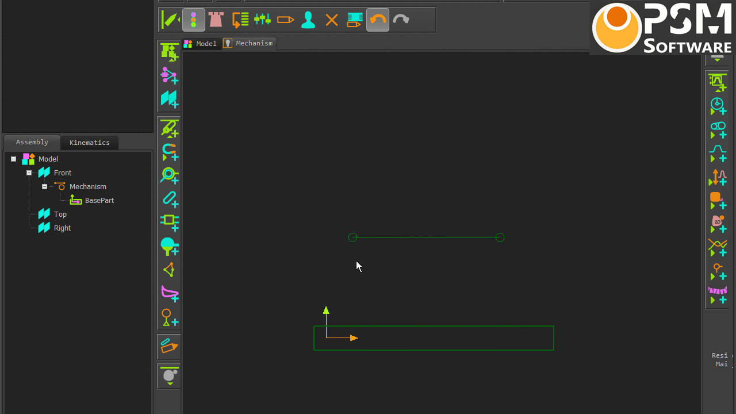This screenshot has height=414, width=736.
Task: Click the yellow circle-on-stem add icon
Action: (169, 317)
